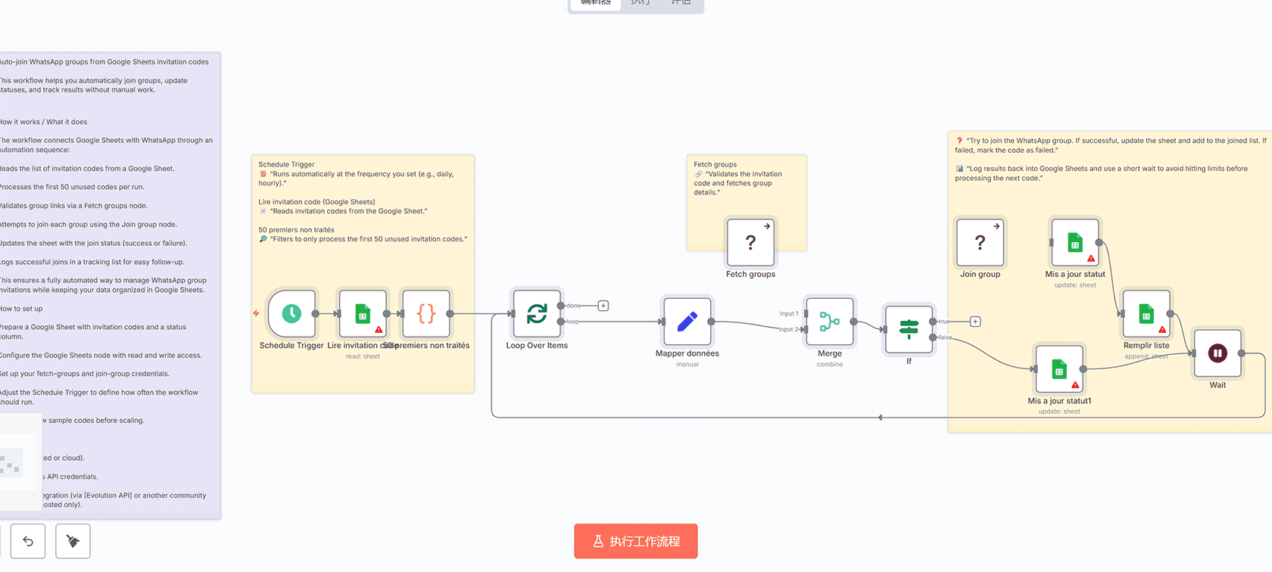Open the Mis a jour statut sheet node
Screen dimensions: 1272x572
pos(1074,242)
